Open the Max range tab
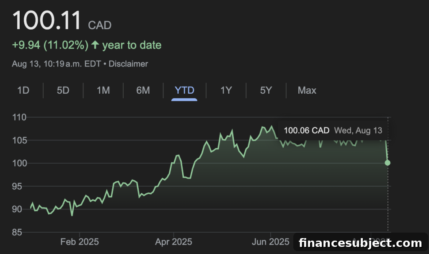 [307, 90]
